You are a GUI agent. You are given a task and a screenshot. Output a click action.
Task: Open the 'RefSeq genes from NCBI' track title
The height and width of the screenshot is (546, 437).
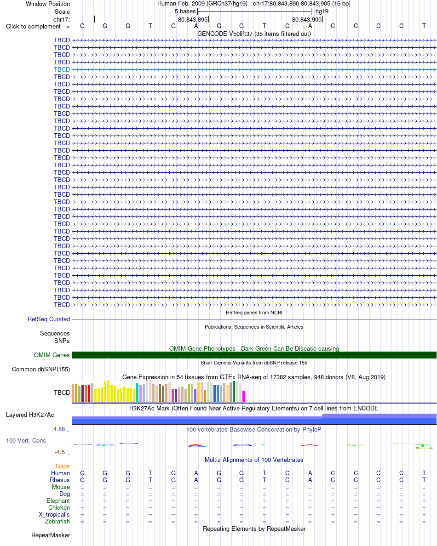pos(254,313)
